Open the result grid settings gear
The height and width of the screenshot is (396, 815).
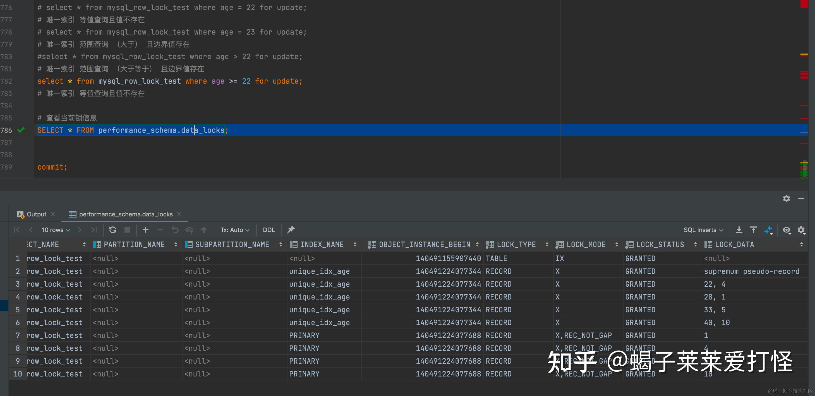tap(802, 230)
